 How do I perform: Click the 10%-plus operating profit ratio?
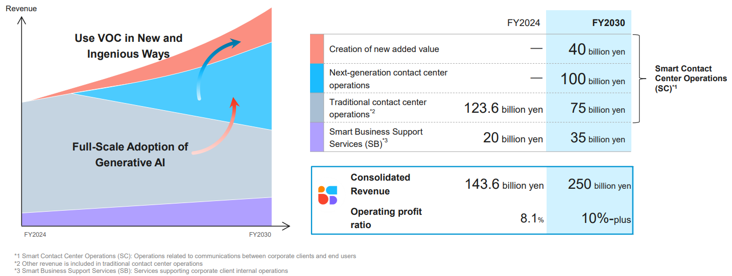606,218
